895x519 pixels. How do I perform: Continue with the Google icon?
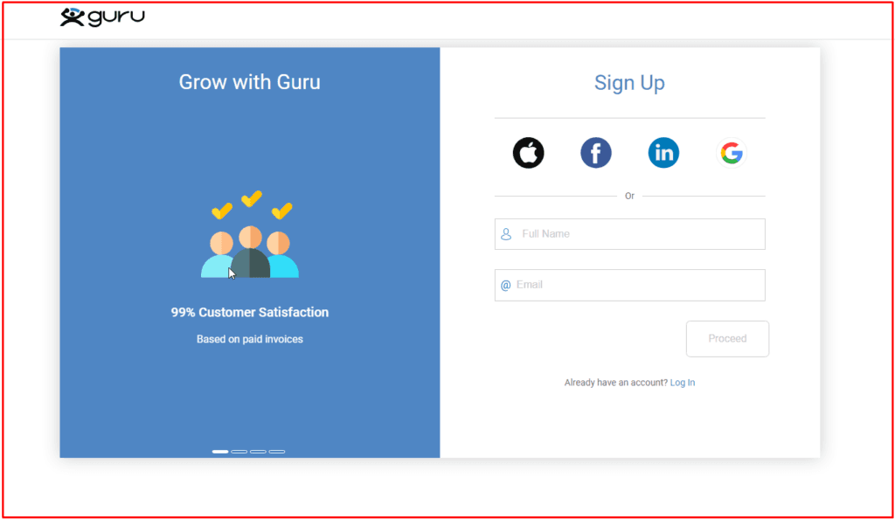pyautogui.click(x=732, y=153)
